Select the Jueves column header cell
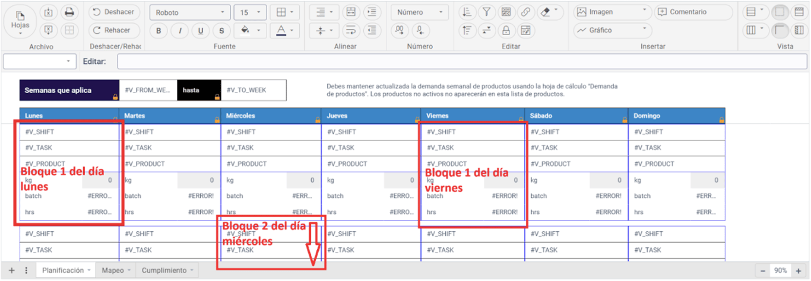Image resolution: width=811 pixels, height=281 pixels. (370, 116)
